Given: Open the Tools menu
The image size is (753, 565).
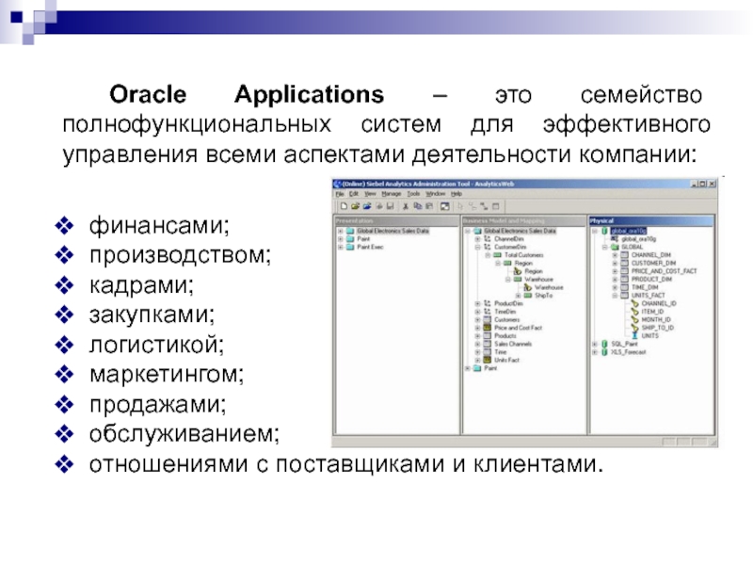Looking at the screenshot, I should click(x=413, y=194).
